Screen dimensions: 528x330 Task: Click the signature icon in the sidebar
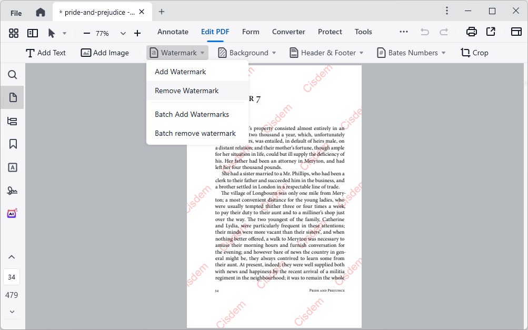(12, 191)
